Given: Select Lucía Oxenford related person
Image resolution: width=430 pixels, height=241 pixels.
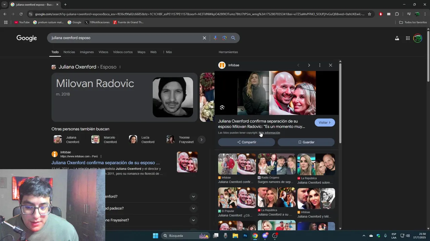Looking at the screenshot, I should pyautogui.click(x=143, y=140).
